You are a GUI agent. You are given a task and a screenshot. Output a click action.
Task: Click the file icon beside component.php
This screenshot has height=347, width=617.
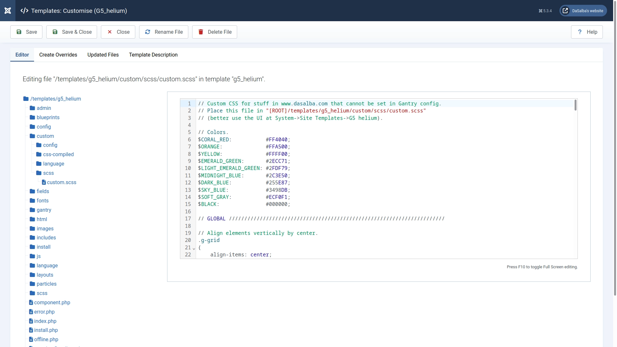31,302
